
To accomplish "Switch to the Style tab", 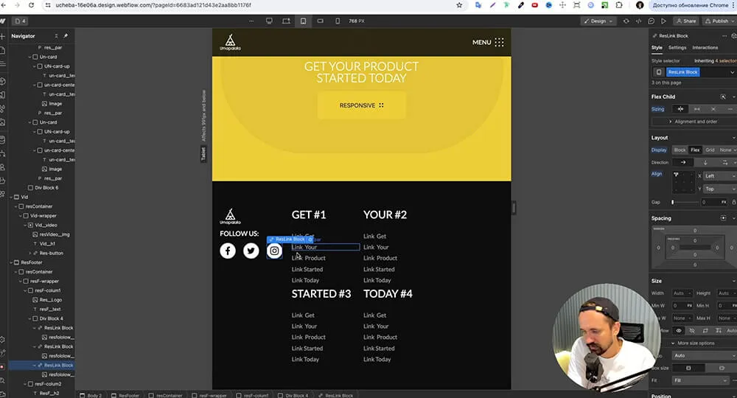I will tap(657, 47).
